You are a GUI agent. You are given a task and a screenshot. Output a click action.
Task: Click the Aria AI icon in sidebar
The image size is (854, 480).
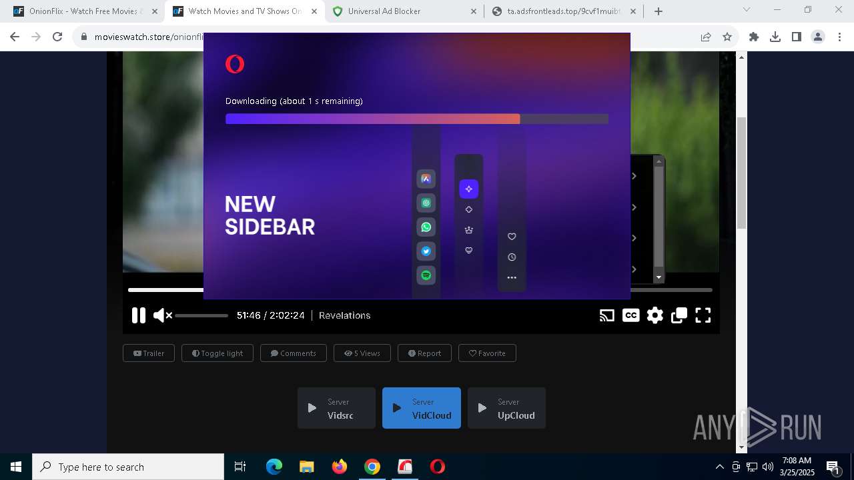[x=426, y=179]
